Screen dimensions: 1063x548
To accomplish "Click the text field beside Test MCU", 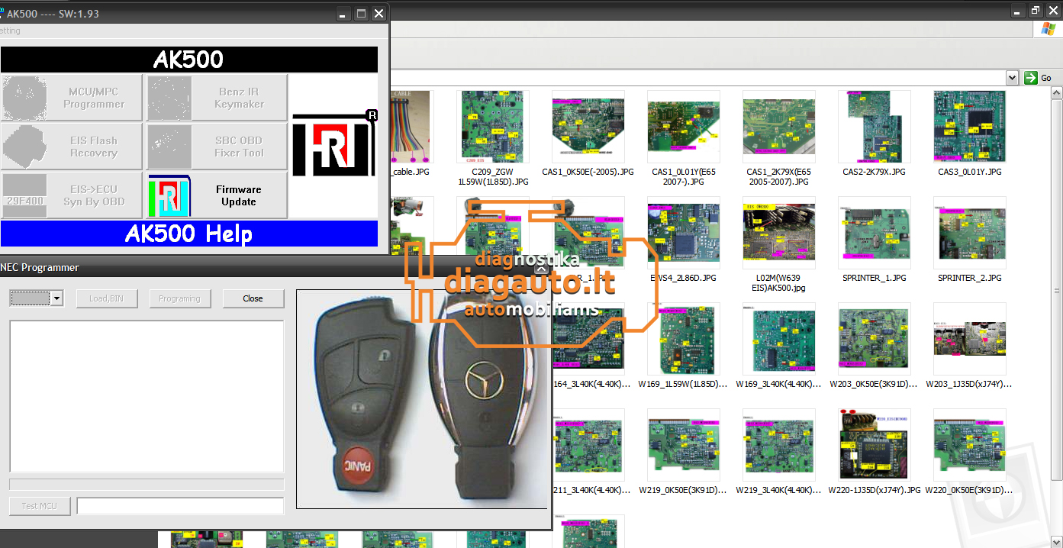I will pyautogui.click(x=180, y=506).
